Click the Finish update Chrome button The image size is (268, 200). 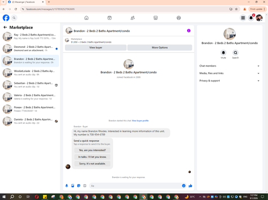[257, 9]
